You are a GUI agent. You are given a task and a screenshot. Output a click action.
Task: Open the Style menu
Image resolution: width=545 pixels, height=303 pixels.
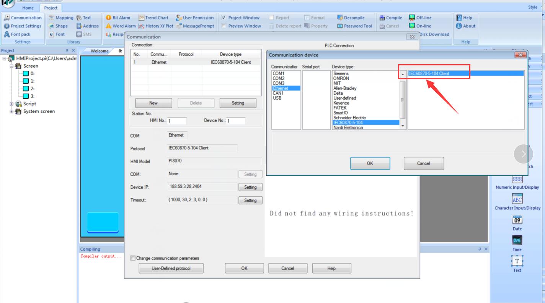tap(532, 7)
